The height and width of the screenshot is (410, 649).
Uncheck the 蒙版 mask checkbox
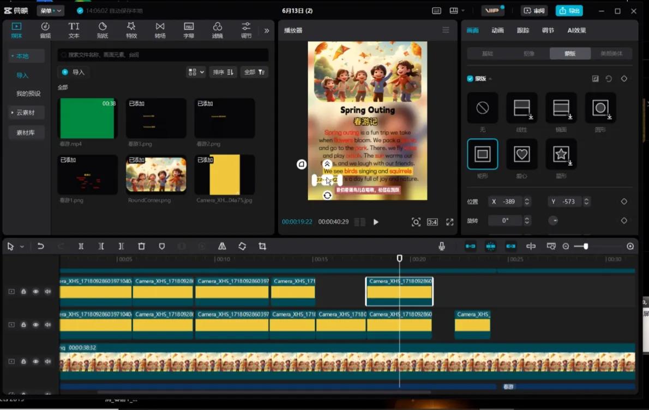(470, 79)
